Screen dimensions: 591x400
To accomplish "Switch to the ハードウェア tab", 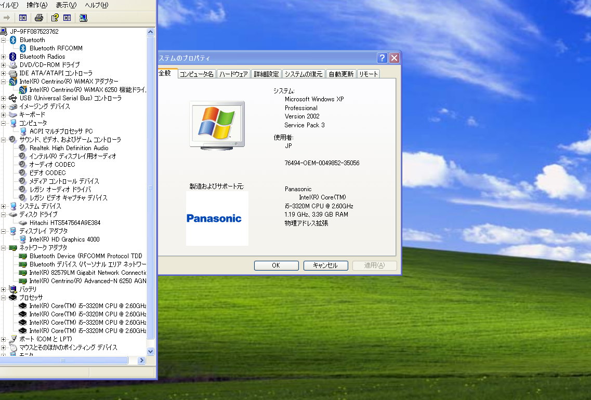I will tap(233, 74).
